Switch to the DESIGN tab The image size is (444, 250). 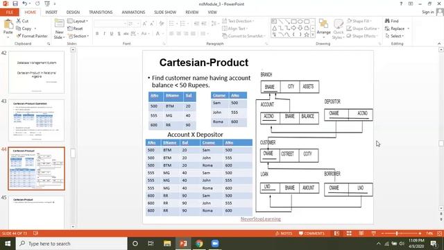73,12
